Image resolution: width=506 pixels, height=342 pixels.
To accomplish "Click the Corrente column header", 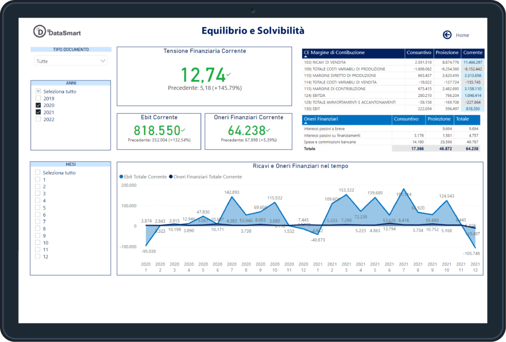I will tap(473, 52).
